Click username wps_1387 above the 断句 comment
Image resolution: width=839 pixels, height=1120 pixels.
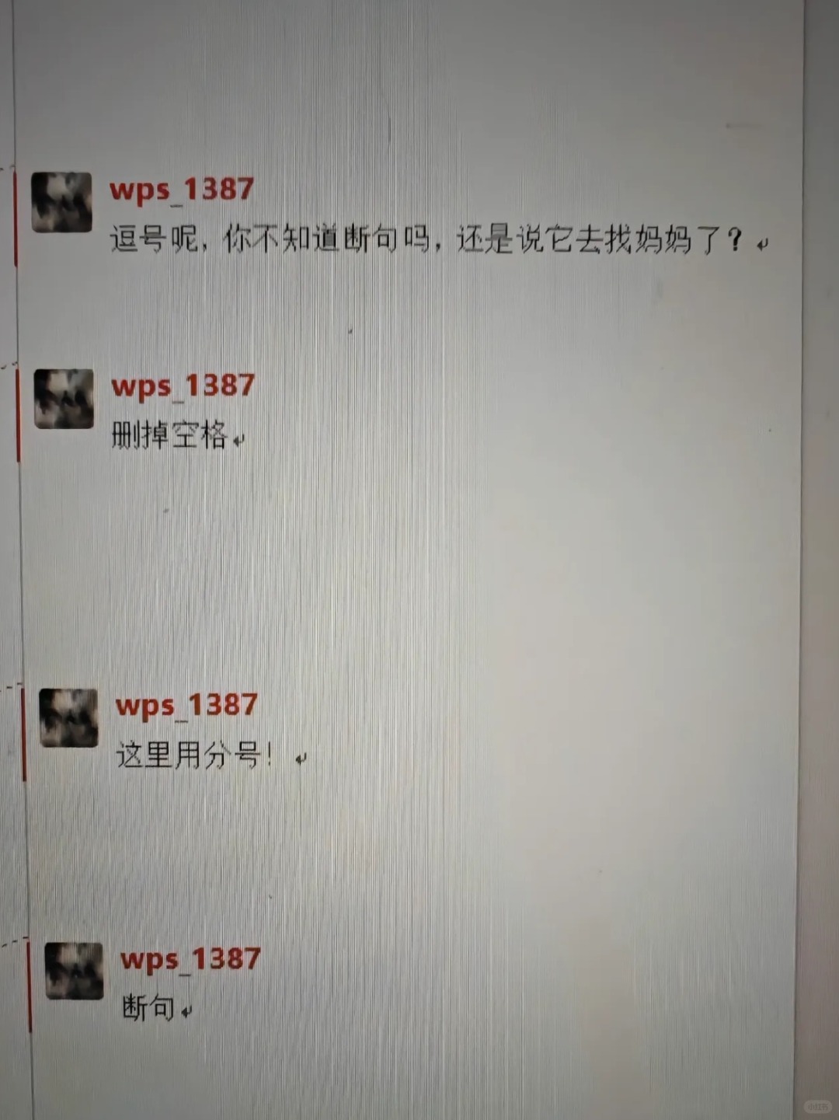pos(190,959)
